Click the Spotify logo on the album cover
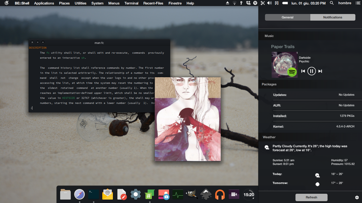 (x=292, y=72)
